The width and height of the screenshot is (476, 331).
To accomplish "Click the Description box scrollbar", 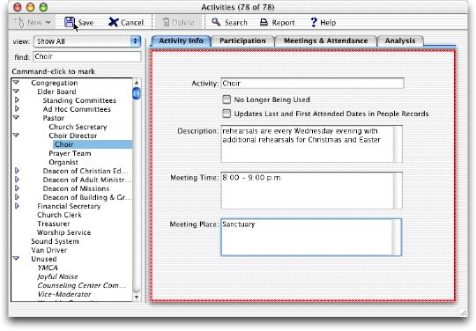I will (x=398, y=144).
